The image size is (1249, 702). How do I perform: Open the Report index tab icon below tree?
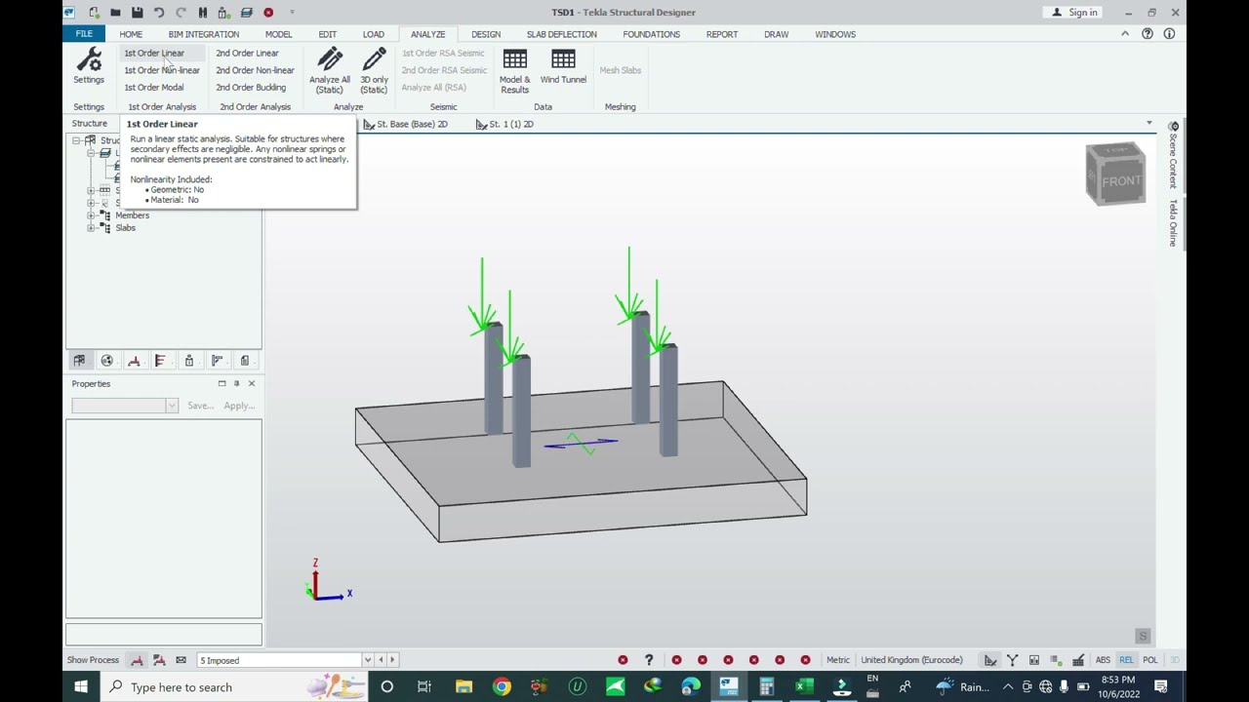(245, 361)
